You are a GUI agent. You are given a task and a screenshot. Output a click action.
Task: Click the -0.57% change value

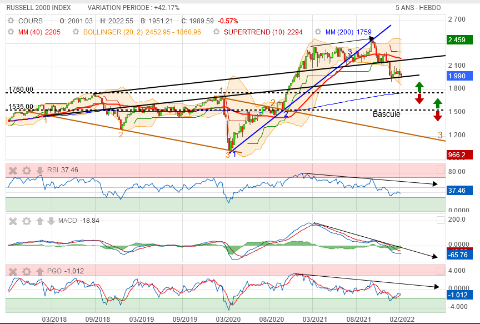click(x=228, y=21)
